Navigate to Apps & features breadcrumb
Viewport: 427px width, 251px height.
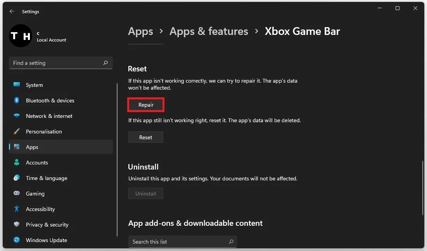pyautogui.click(x=209, y=31)
